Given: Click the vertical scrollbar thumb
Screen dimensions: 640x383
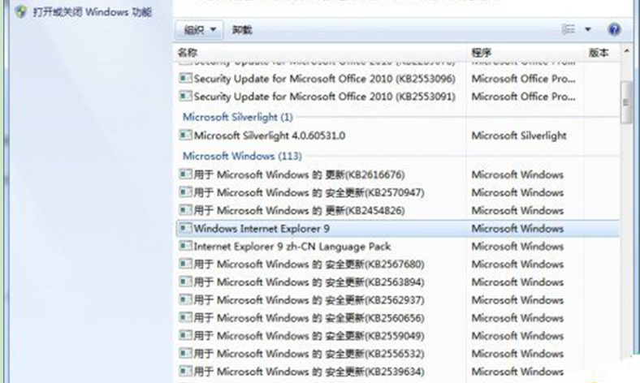Looking at the screenshot, I should [x=625, y=101].
